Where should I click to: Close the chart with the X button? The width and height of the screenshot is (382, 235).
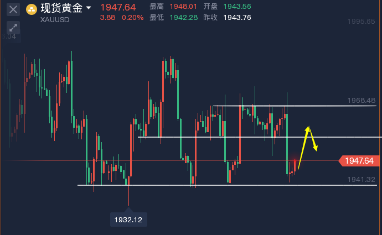click(14, 9)
